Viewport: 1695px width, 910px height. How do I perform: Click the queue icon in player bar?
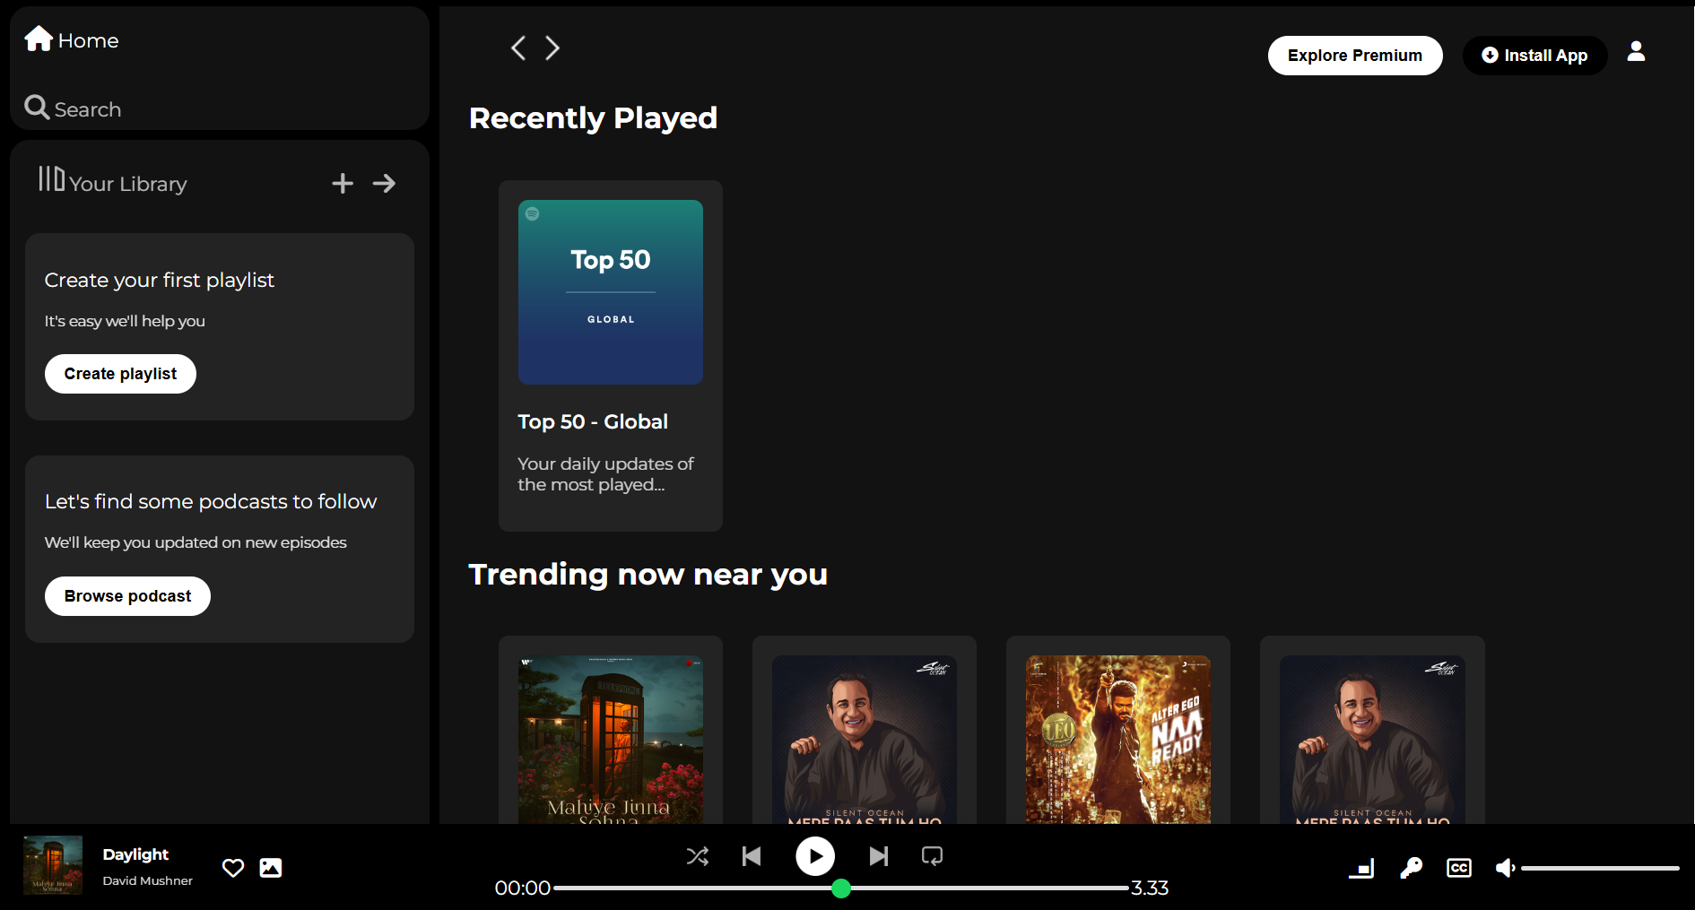coord(1361,868)
